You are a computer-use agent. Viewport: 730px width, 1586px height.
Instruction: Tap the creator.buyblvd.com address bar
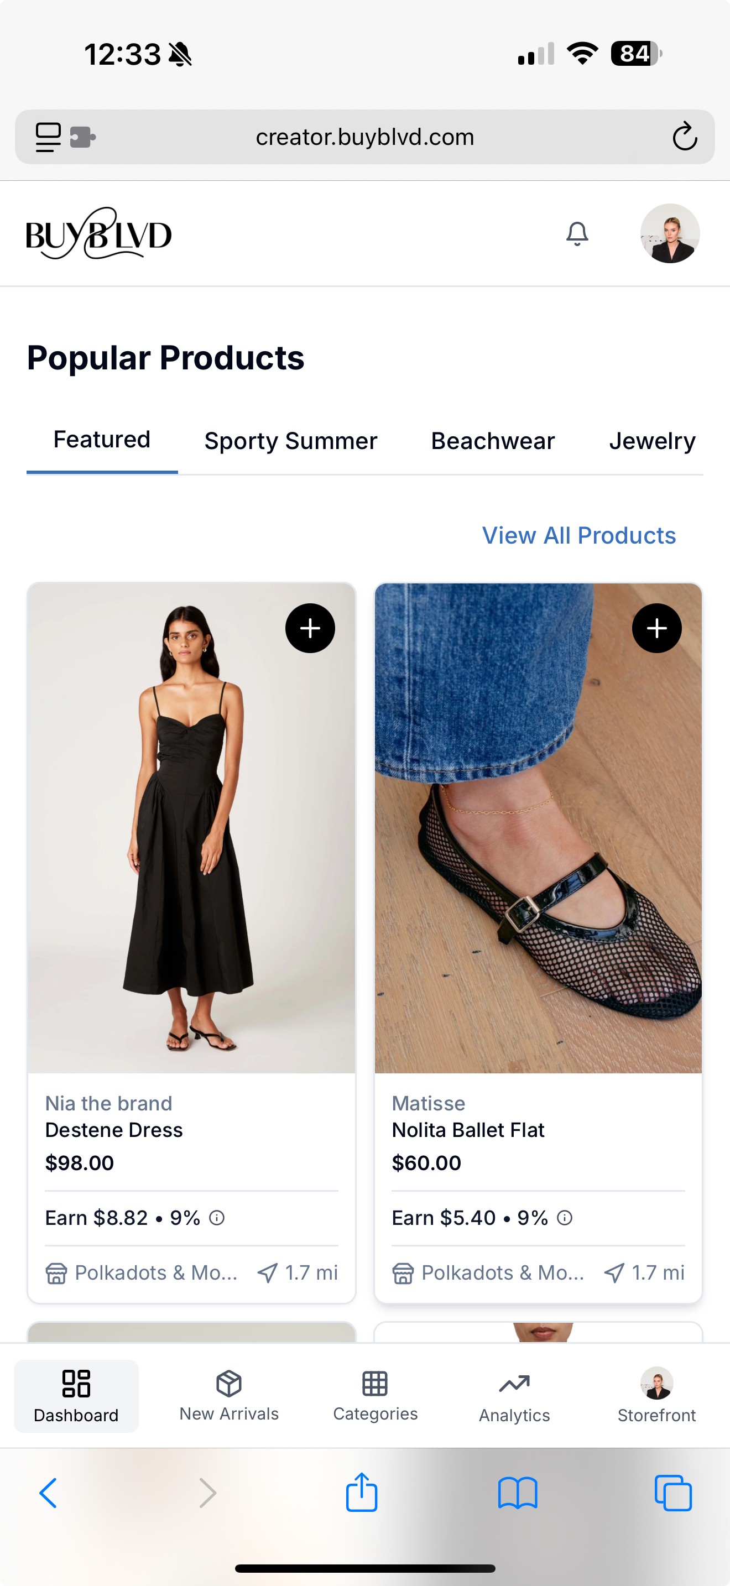point(365,137)
